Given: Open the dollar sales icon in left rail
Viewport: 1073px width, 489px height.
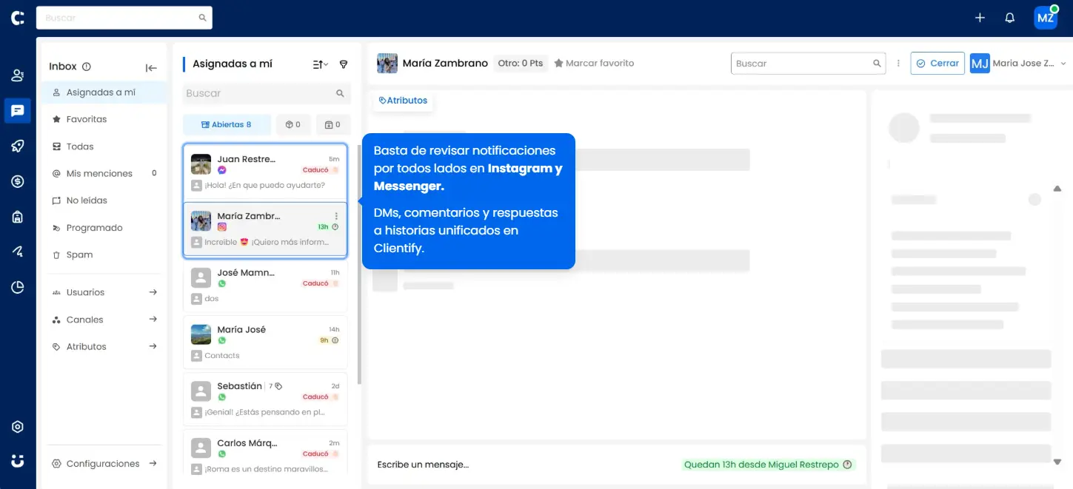Looking at the screenshot, I should (18, 181).
